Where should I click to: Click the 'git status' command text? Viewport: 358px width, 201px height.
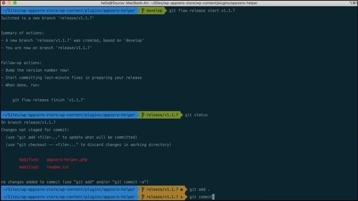click(x=196, y=115)
